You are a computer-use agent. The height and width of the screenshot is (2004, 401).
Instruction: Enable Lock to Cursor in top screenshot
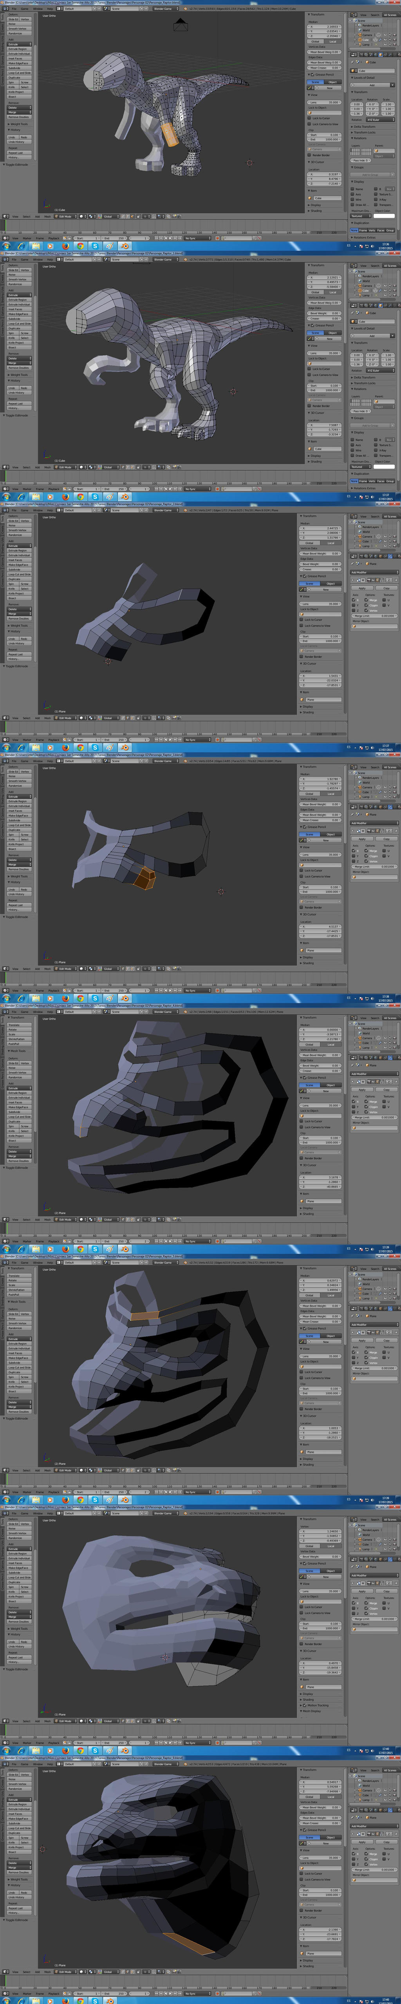click(x=309, y=118)
